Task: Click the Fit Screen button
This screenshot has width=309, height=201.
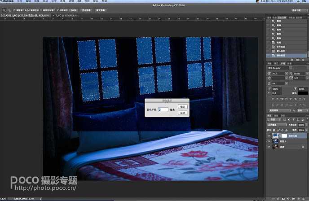Action: pos(86,10)
